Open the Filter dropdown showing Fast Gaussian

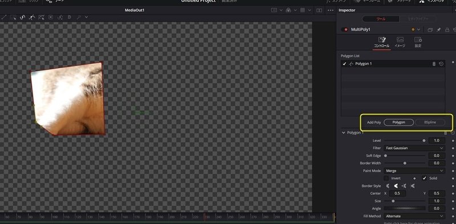pyautogui.click(x=414, y=148)
